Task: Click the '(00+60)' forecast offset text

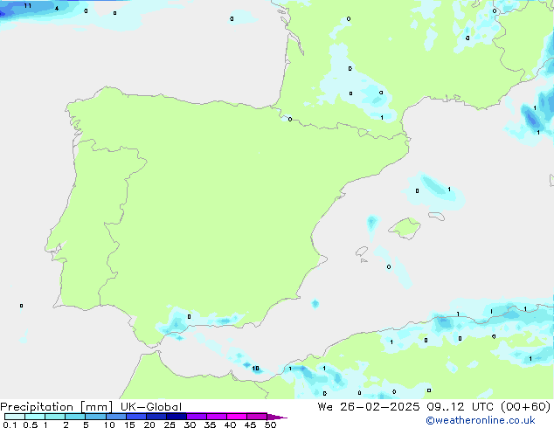Action: point(526,407)
